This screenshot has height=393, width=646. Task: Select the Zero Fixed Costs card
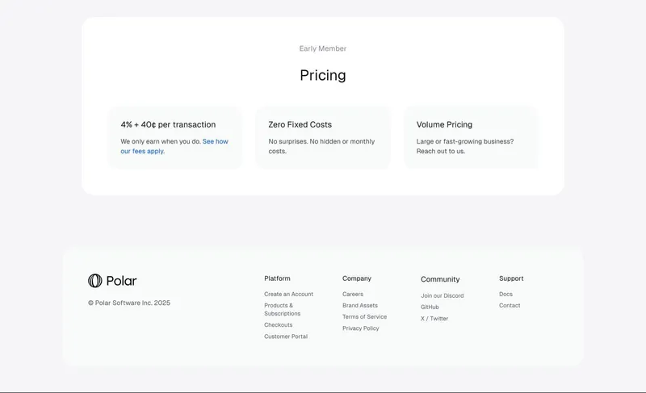tap(322, 137)
